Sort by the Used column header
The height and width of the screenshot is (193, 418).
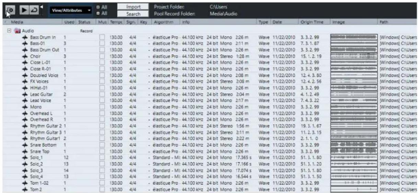click(70, 22)
